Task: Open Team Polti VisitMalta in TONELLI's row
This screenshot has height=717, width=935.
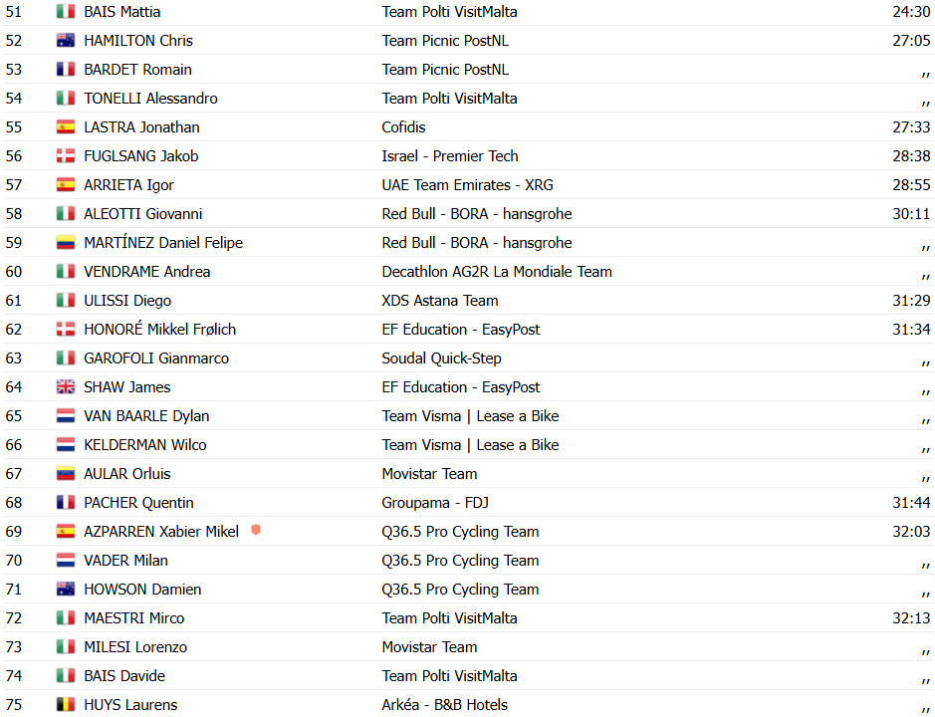Action: (450, 98)
